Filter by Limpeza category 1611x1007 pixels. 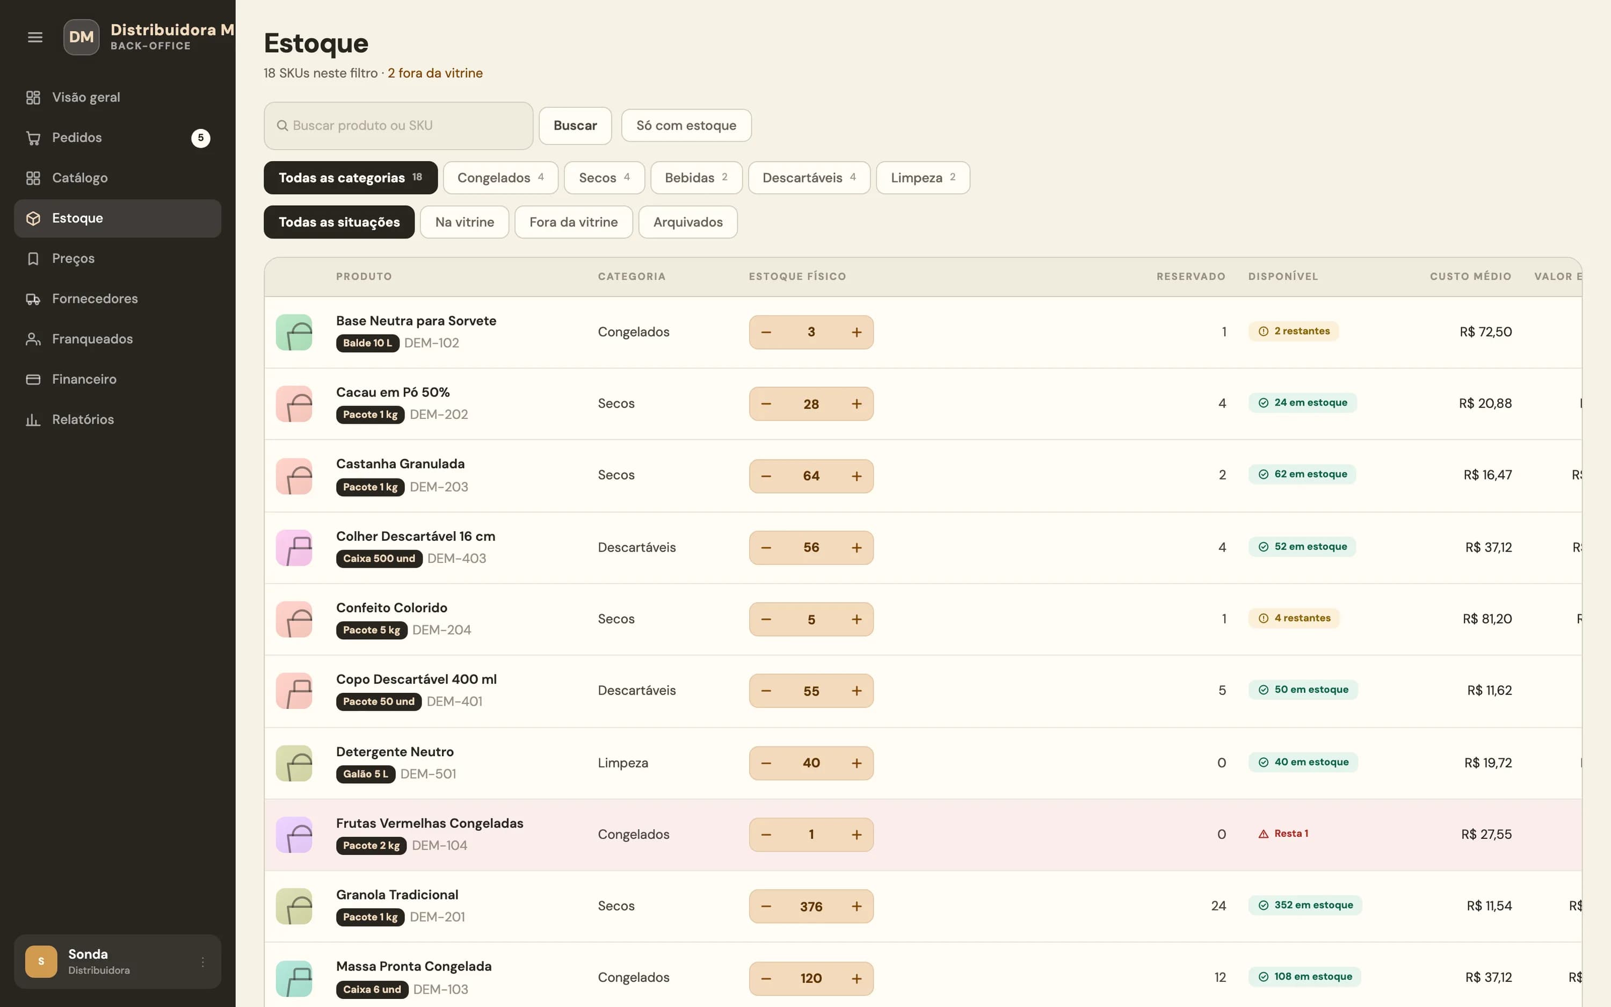tap(923, 178)
